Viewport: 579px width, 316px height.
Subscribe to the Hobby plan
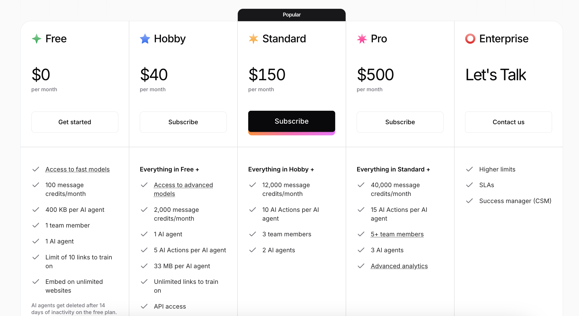pyautogui.click(x=183, y=122)
